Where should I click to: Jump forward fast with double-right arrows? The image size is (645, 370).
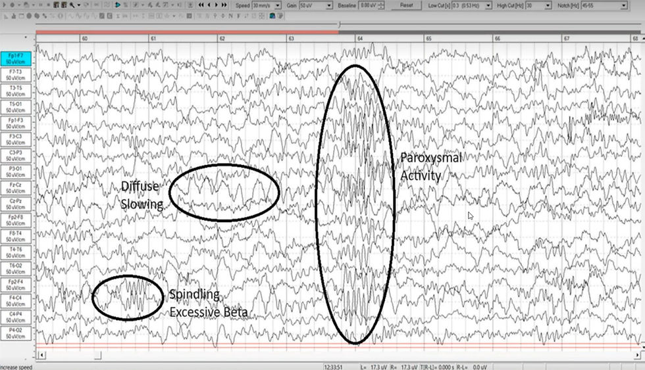point(224,5)
